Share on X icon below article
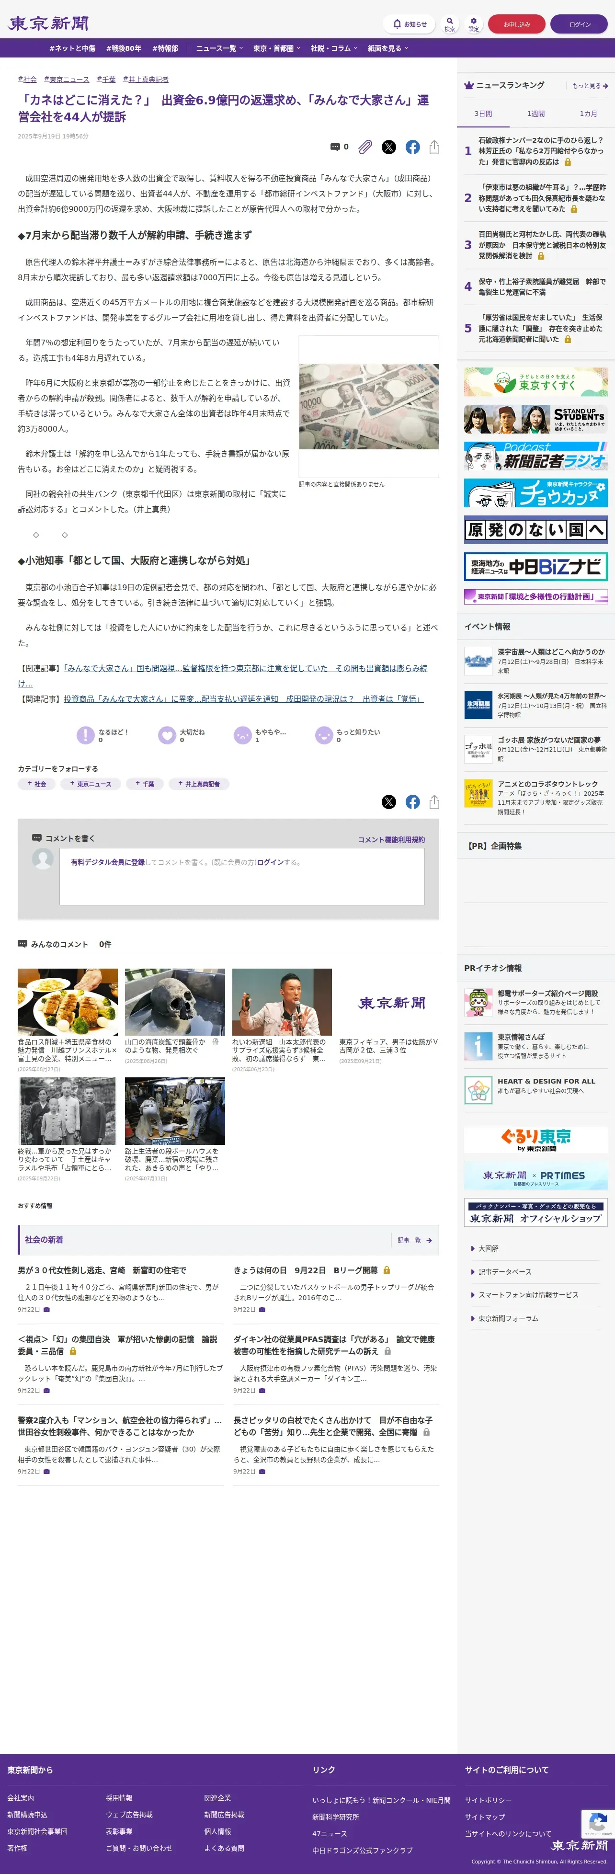The height and width of the screenshot is (1874, 615). 388,802
